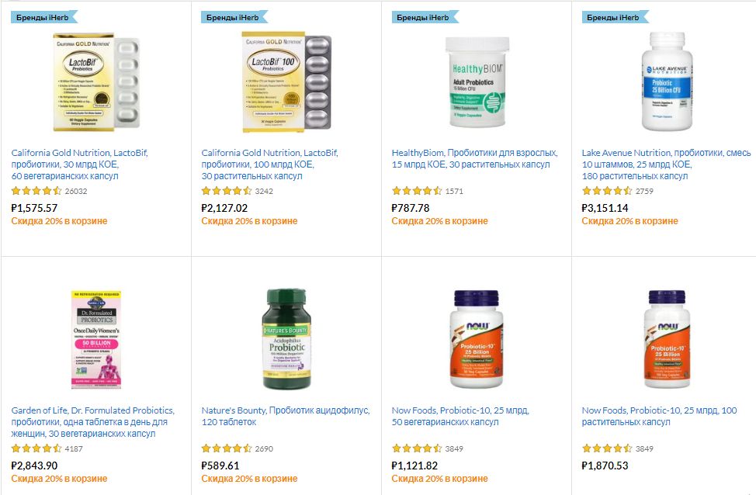
Task: Open the LactoBif 100 млрд КОЕ title link
Action: click(269, 164)
